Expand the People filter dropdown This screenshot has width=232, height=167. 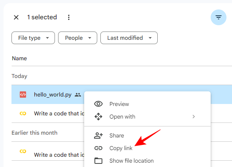(78, 38)
